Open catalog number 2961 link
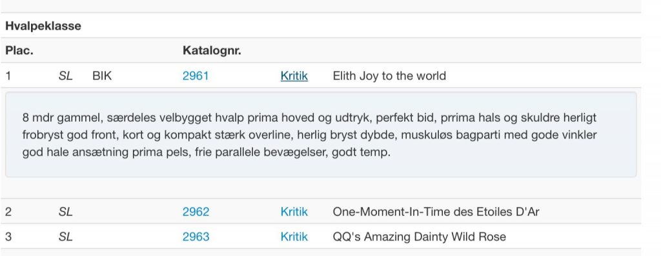This screenshot has height=256, width=661. pos(195,76)
